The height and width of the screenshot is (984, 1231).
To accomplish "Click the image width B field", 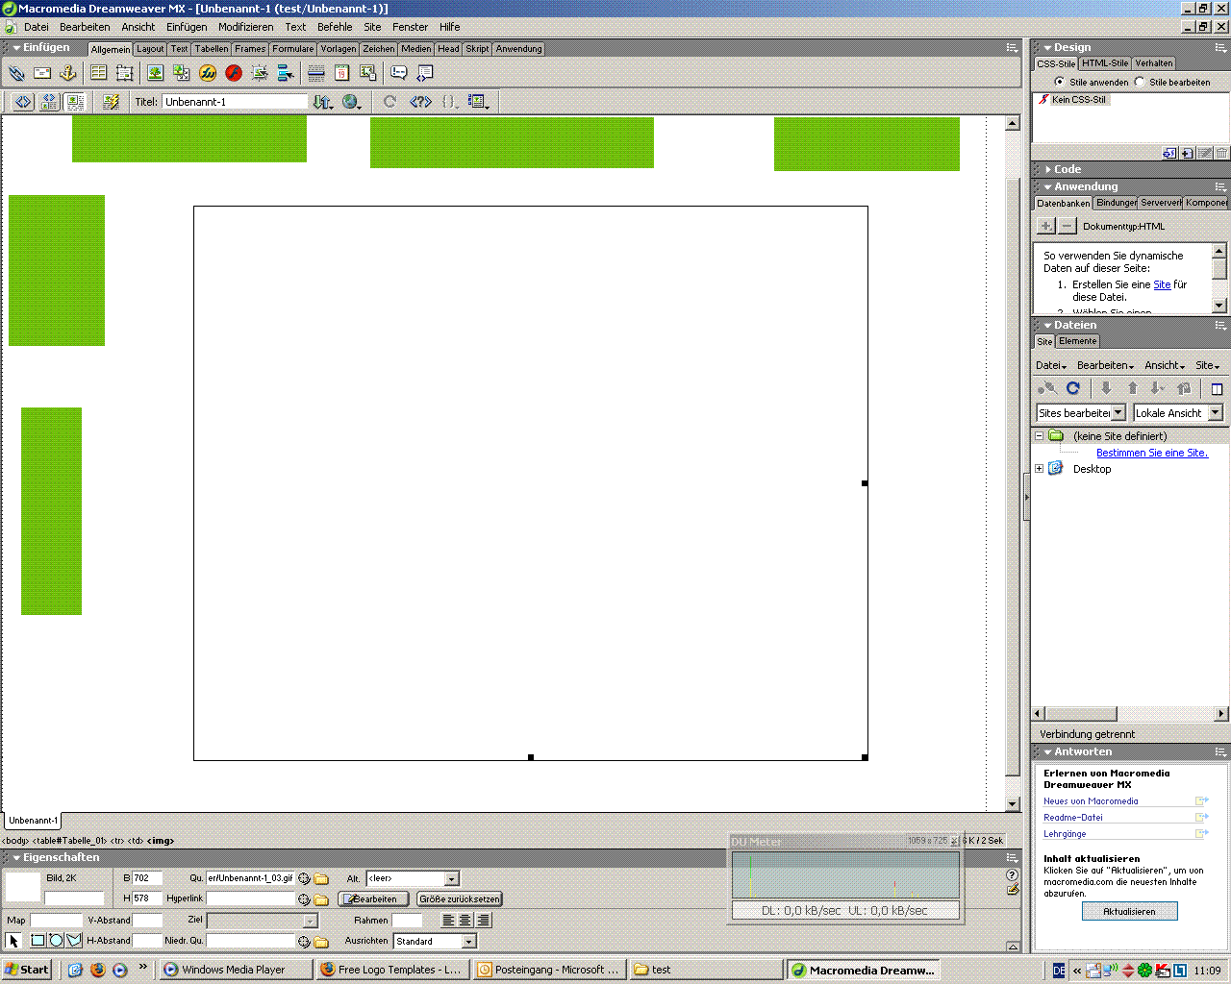I will pyautogui.click(x=147, y=878).
